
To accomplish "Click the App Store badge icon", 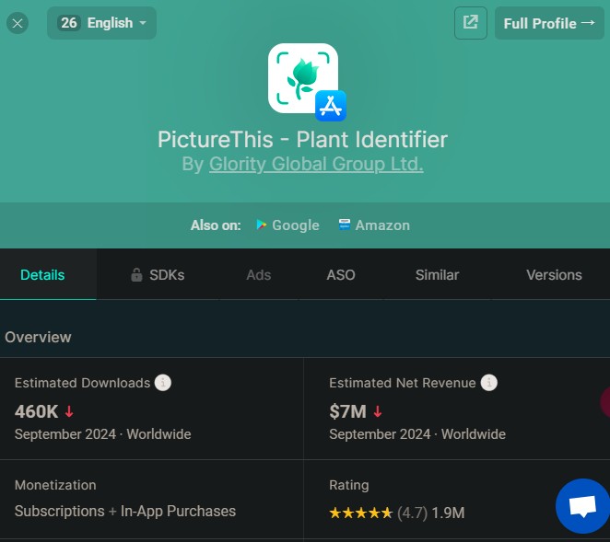I will tap(330, 106).
